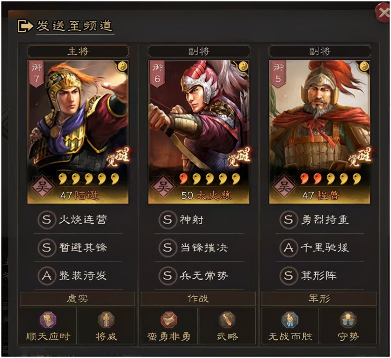This screenshot has height=358, width=391.
Task: Open the 陆逊 general portrait card
Action: pos(78,132)
